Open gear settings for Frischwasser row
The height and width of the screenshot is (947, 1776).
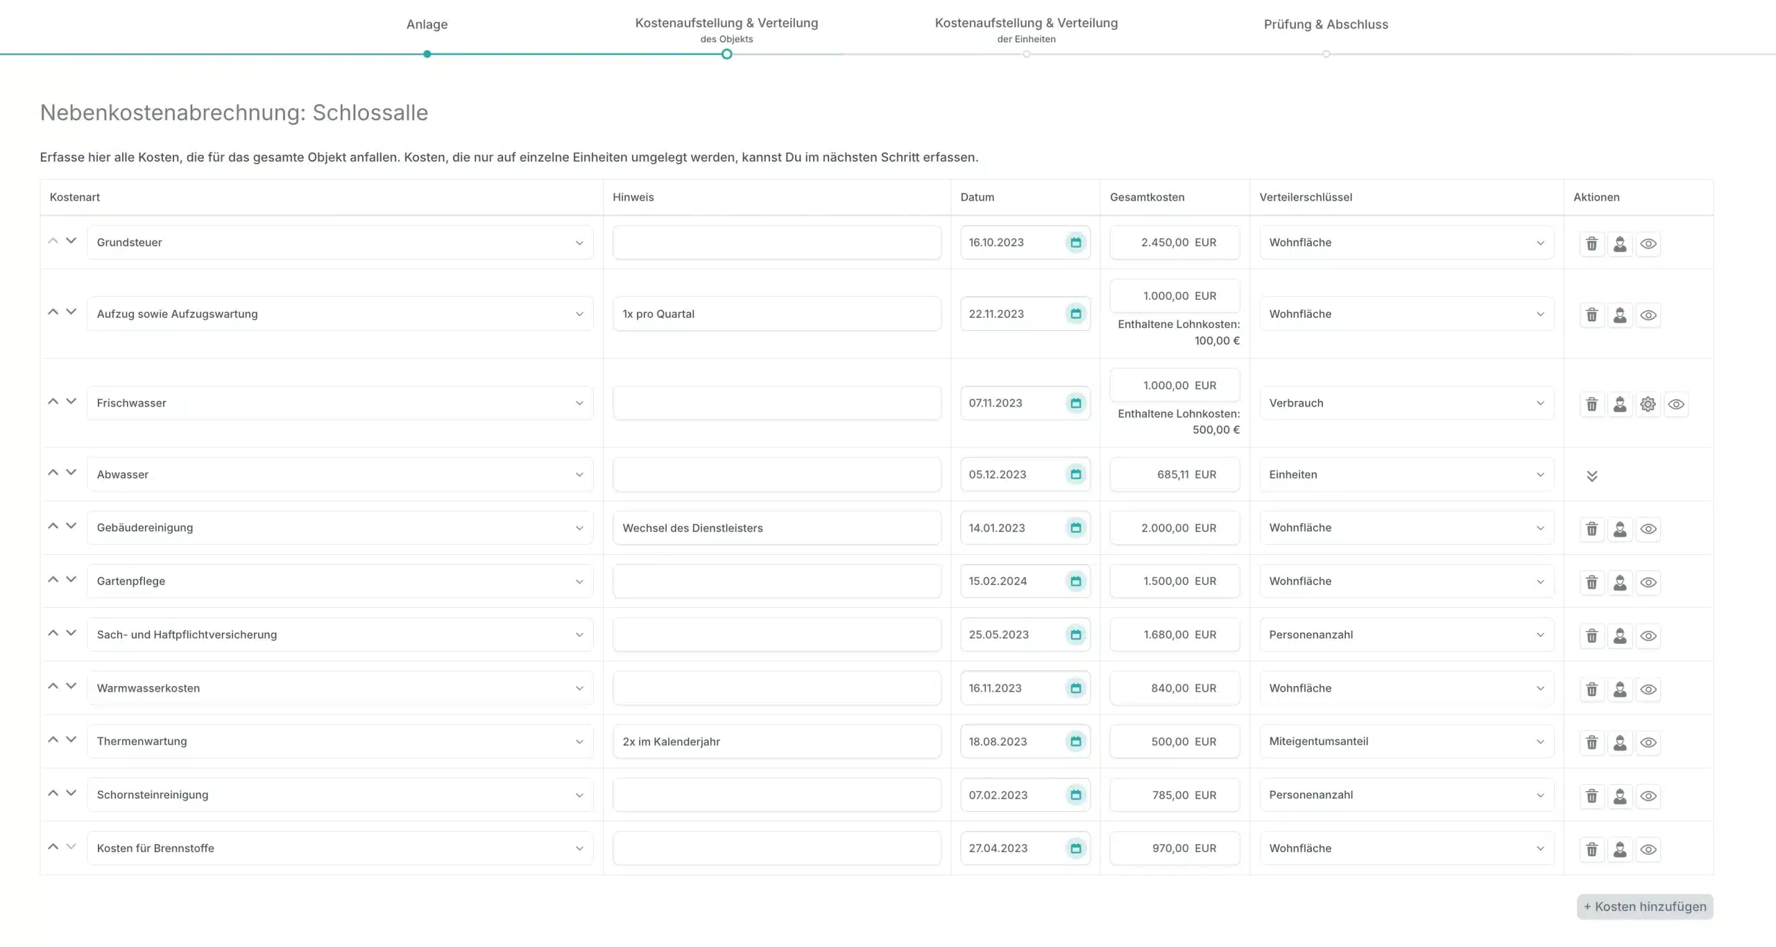coord(1648,404)
